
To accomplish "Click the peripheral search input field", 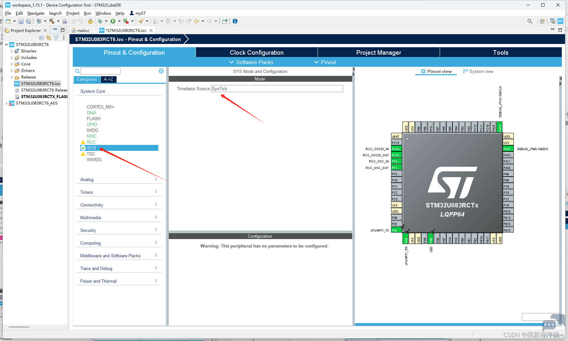I will click(101, 71).
